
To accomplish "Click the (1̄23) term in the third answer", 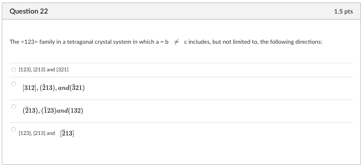I will 49,111.
